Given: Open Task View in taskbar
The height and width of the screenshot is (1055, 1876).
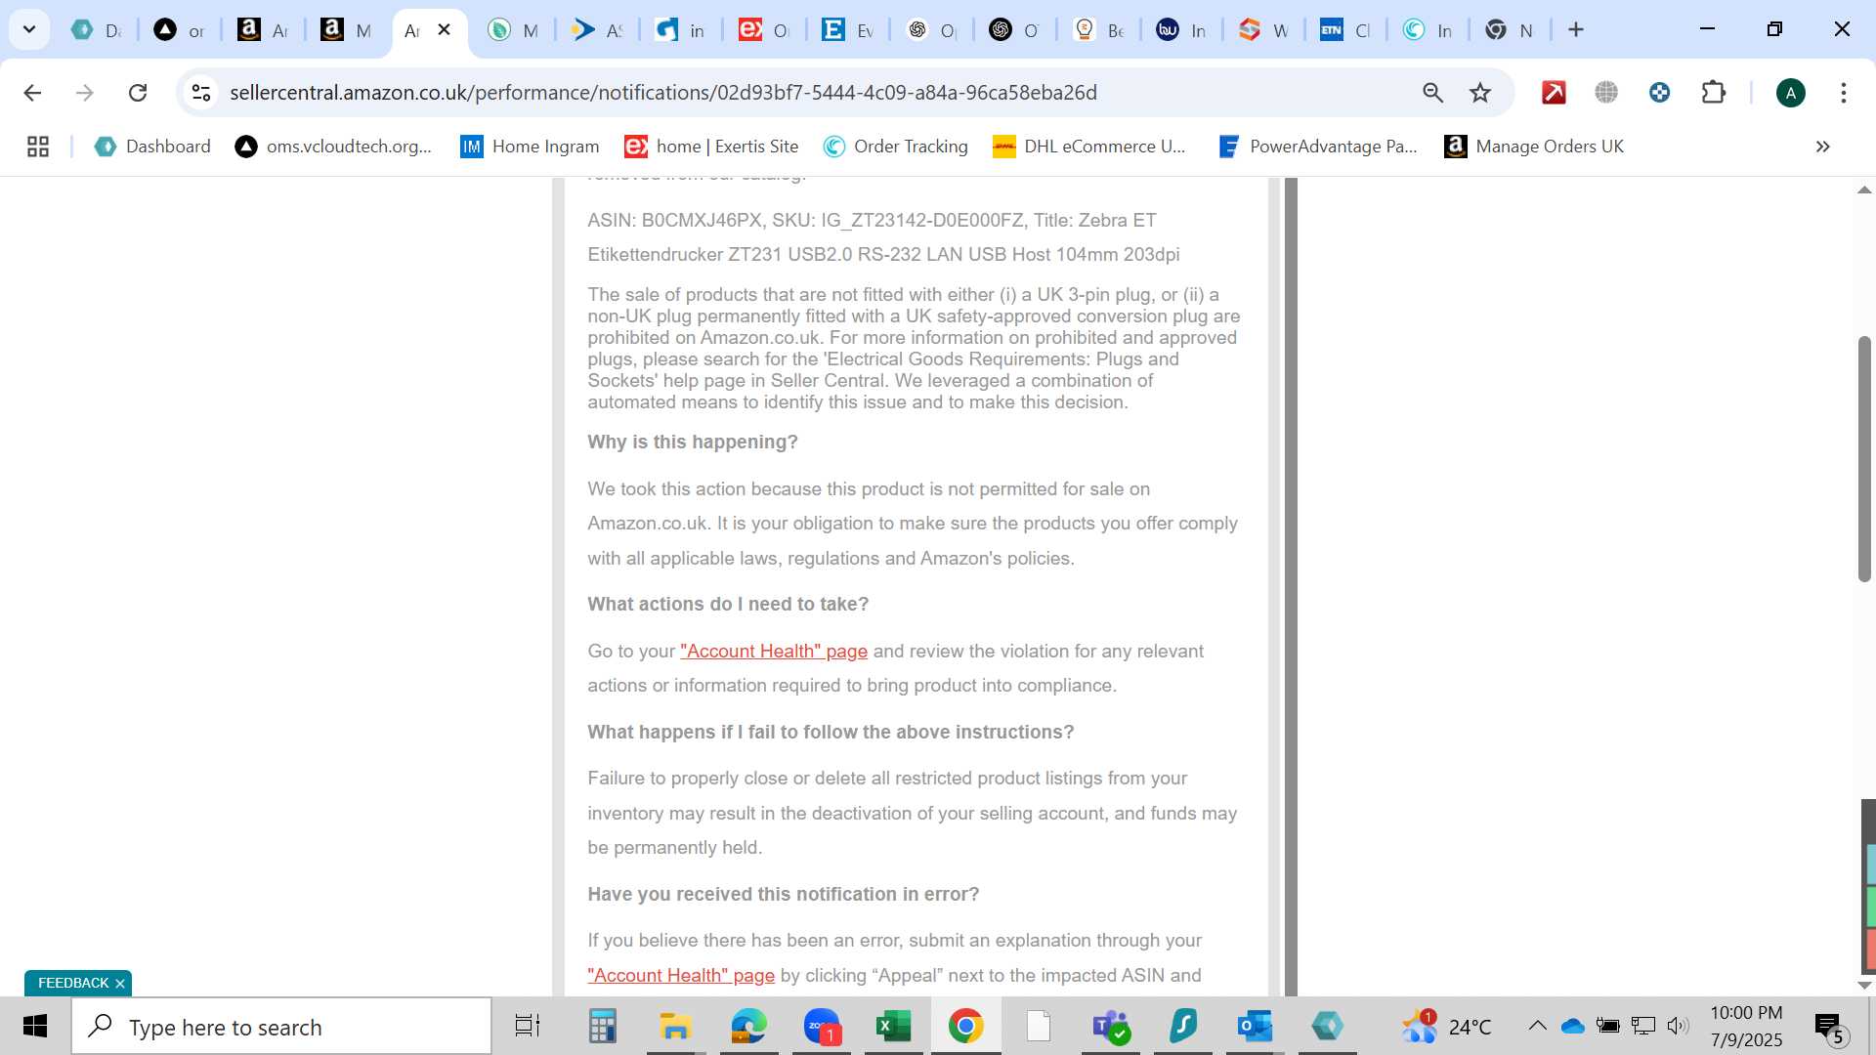Looking at the screenshot, I should [528, 1027].
